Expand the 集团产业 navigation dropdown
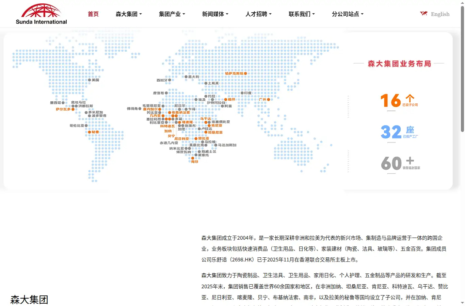 [x=172, y=14]
